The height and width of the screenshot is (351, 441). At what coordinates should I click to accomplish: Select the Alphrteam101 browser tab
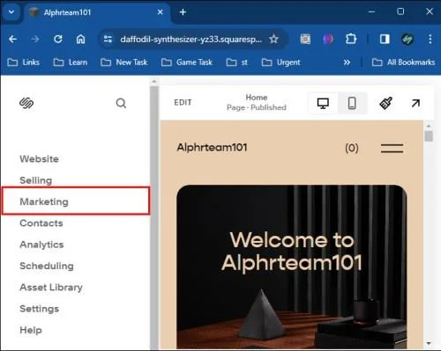97,12
